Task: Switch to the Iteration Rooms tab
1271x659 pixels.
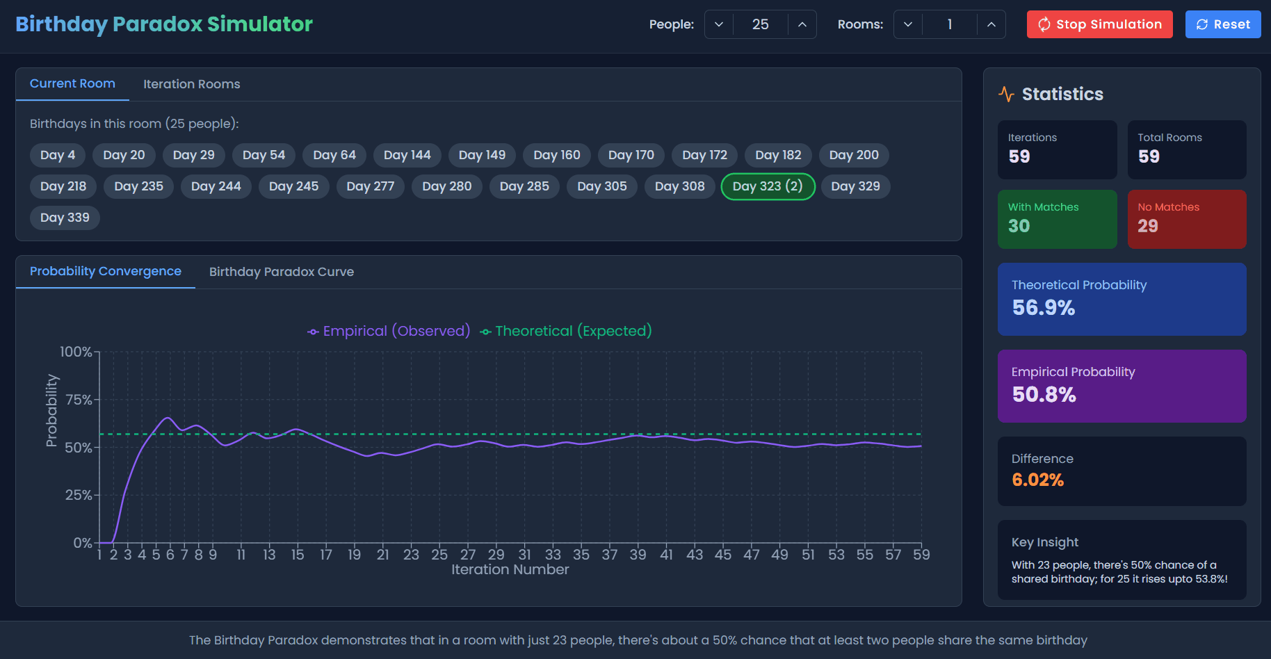Action: [191, 84]
